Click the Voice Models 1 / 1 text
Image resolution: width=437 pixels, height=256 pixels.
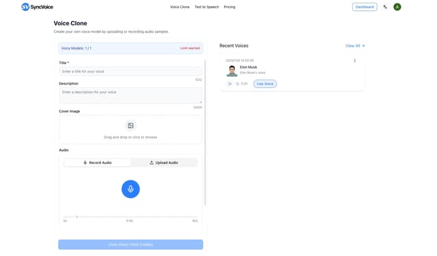click(76, 48)
